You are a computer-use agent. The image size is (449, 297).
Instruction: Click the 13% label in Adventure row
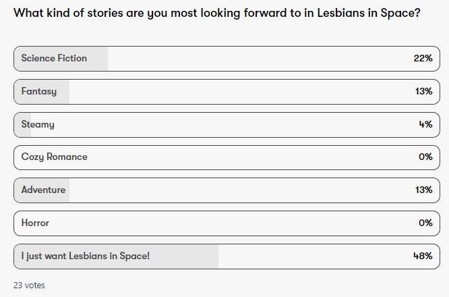(423, 190)
